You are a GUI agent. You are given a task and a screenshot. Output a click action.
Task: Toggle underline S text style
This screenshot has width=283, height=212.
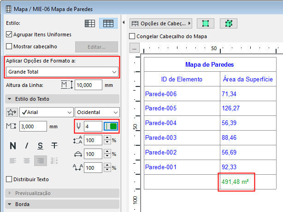pos(40,145)
